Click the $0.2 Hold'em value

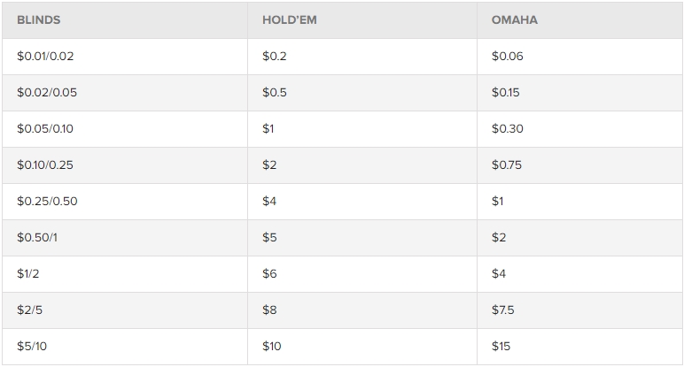tap(275, 57)
